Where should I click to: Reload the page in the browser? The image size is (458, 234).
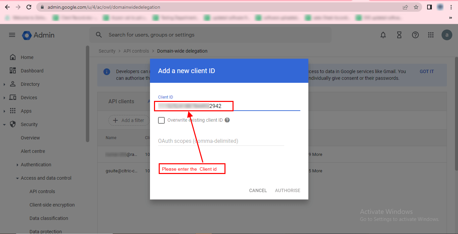(29, 7)
